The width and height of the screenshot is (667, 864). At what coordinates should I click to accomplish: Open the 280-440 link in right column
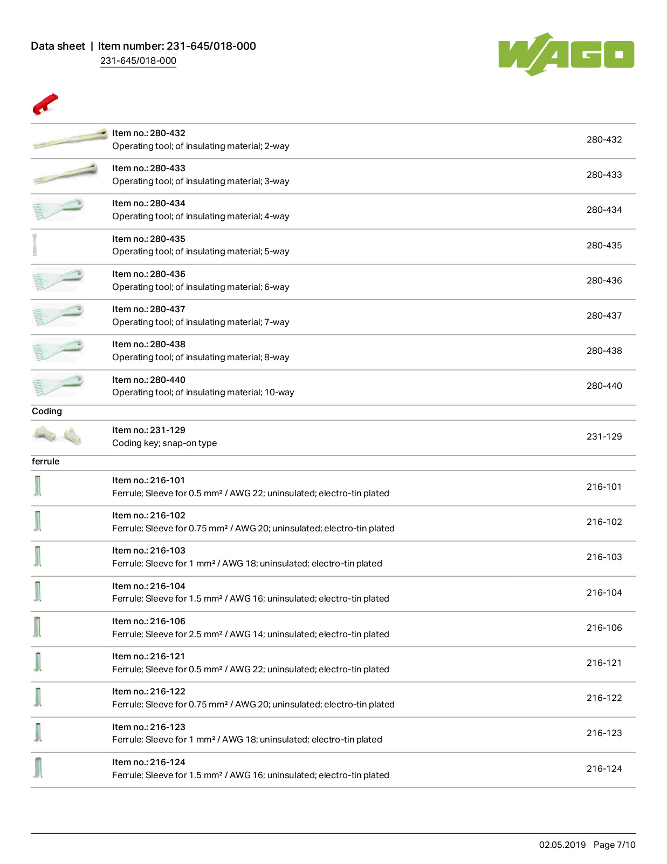[x=604, y=386]
